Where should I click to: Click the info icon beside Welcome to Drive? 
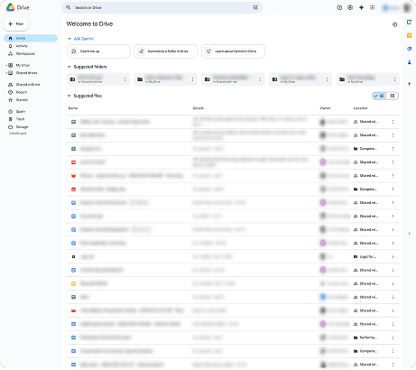(x=394, y=24)
